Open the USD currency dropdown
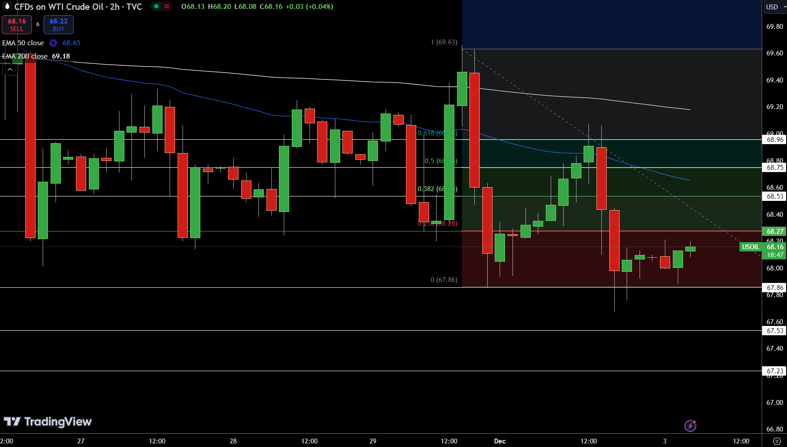 click(775, 7)
